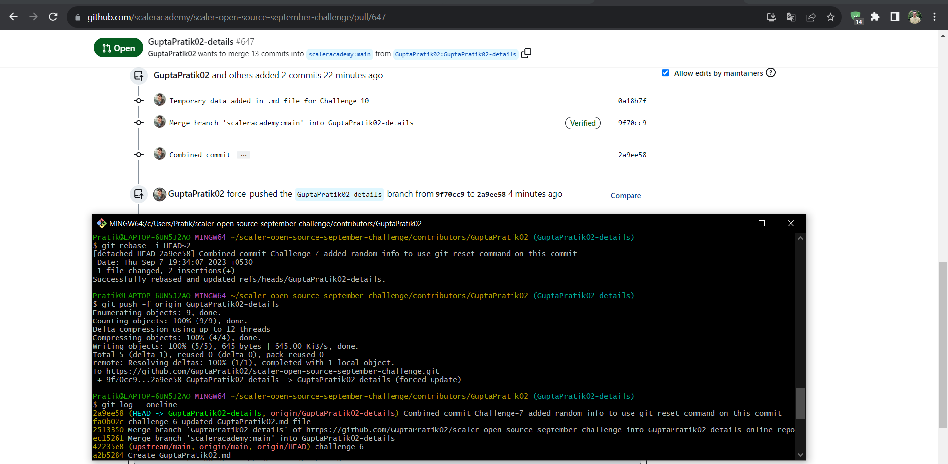Uncheck Allow edits by maintainers
948x464 pixels.
(x=666, y=72)
